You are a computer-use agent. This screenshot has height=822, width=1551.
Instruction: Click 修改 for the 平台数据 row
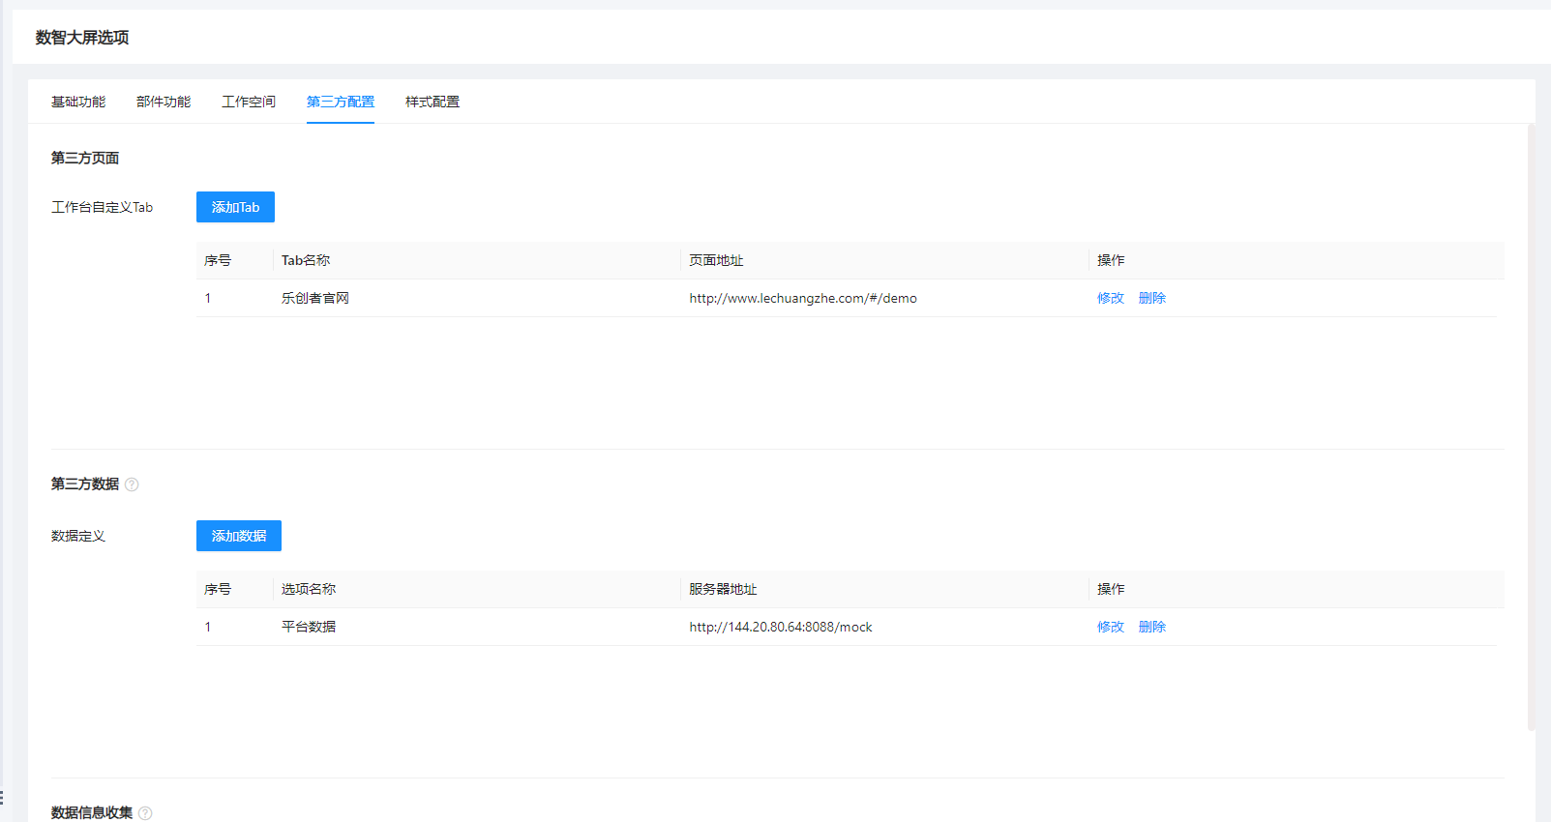click(x=1111, y=627)
